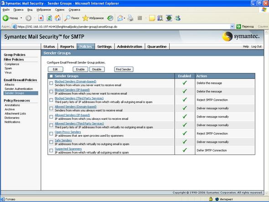
Task: Open the Administration tab
Action: [129, 47]
